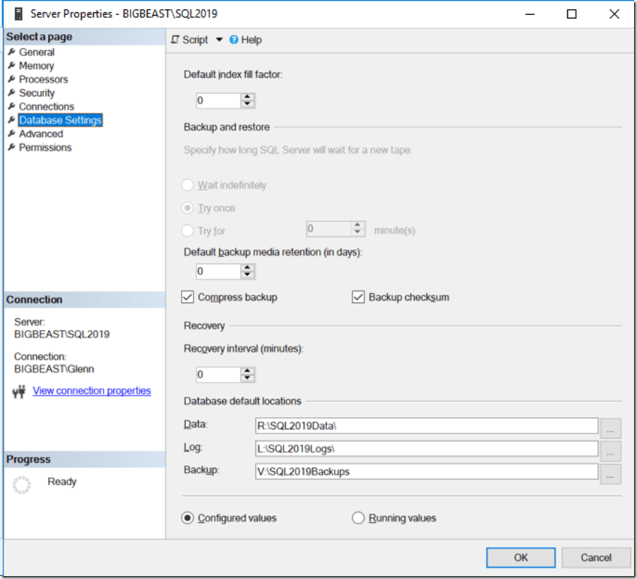
Task: Decrease default index fill factor value
Action: point(248,104)
